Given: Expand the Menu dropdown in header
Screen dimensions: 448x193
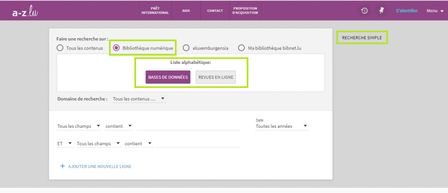Looking at the screenshot, I should [x=435, y=11].
